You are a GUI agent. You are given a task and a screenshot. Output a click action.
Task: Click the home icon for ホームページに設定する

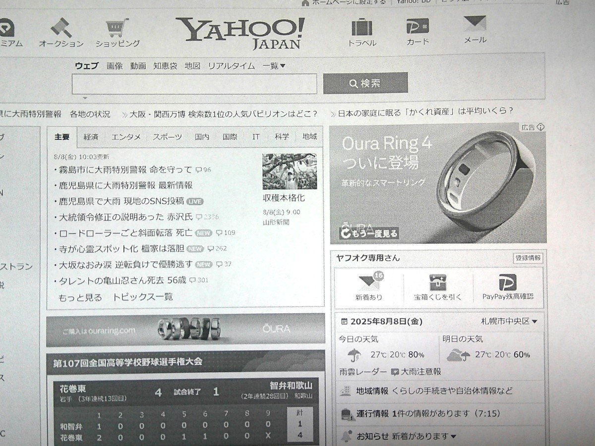click(305, 2)
